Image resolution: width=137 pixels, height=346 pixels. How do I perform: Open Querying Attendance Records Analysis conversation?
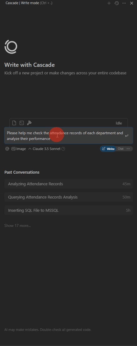coord(68,197)
